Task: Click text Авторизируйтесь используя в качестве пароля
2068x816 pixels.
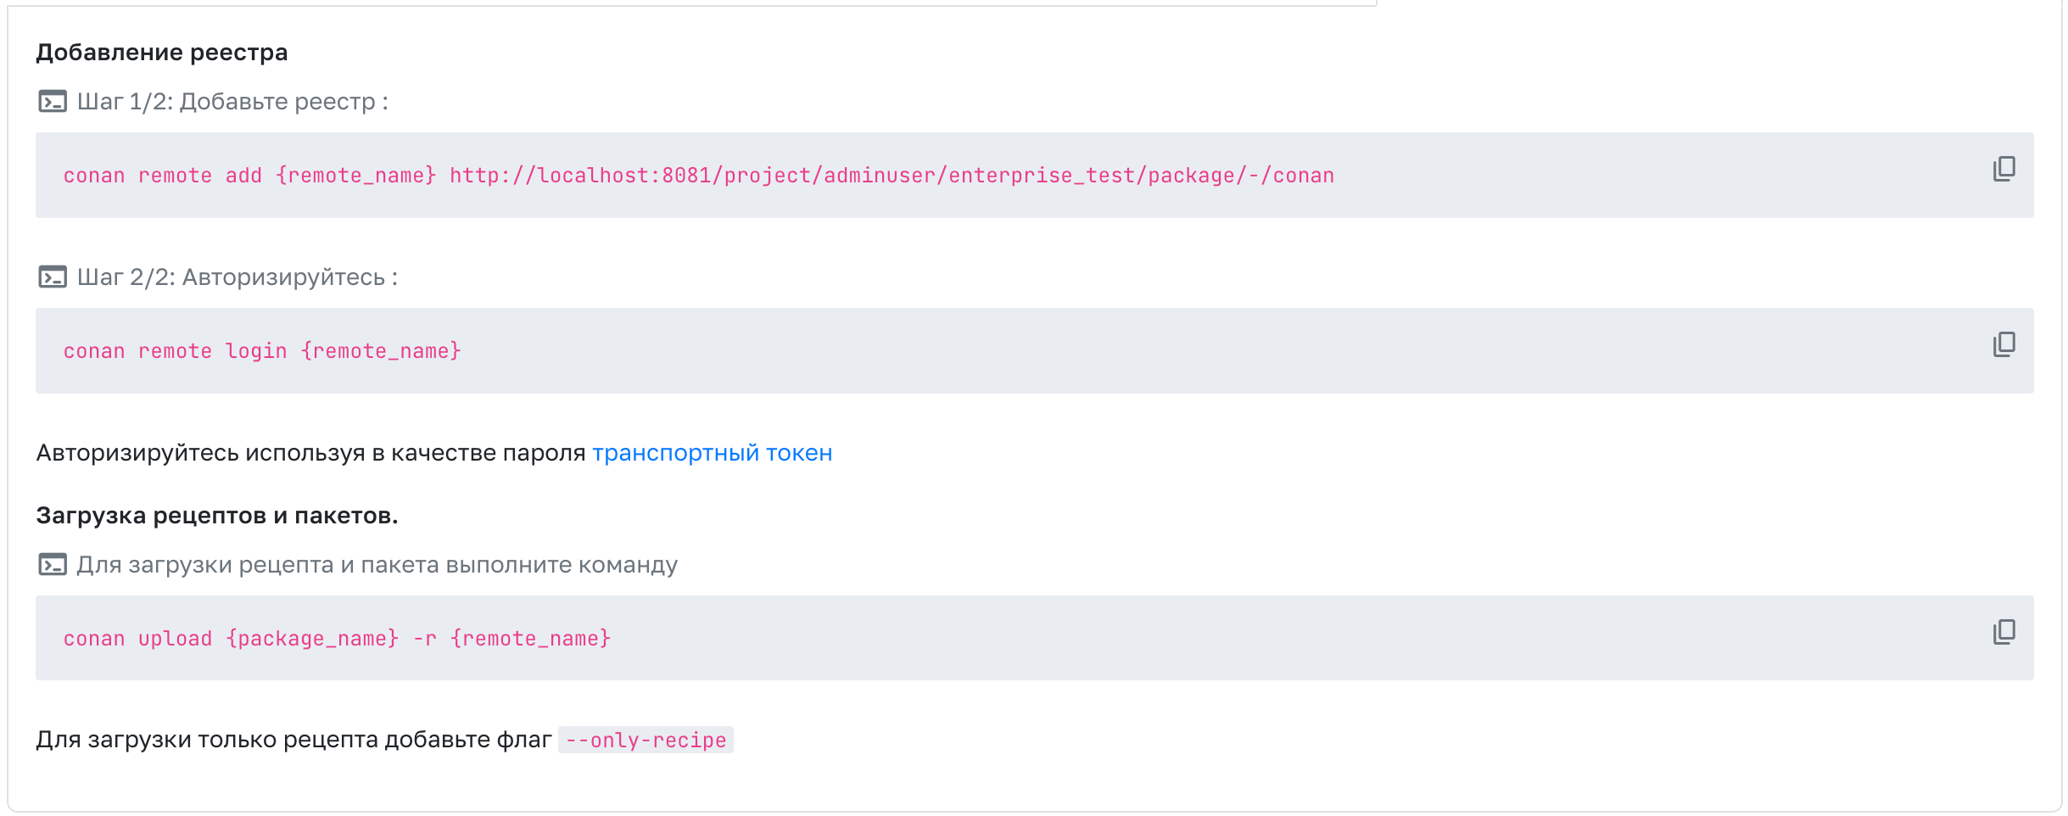Action: pyautogui.click(x=310, y=453)
